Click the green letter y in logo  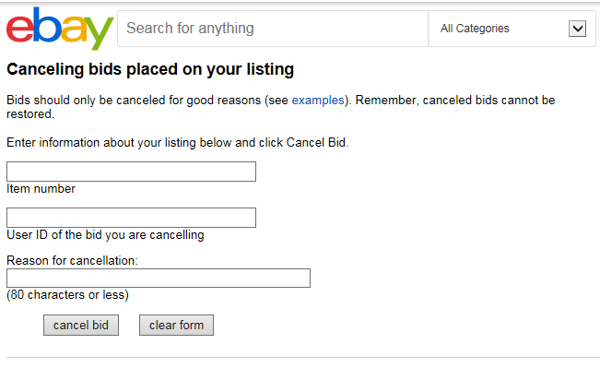pyautogui.click(x=100, y=34)
